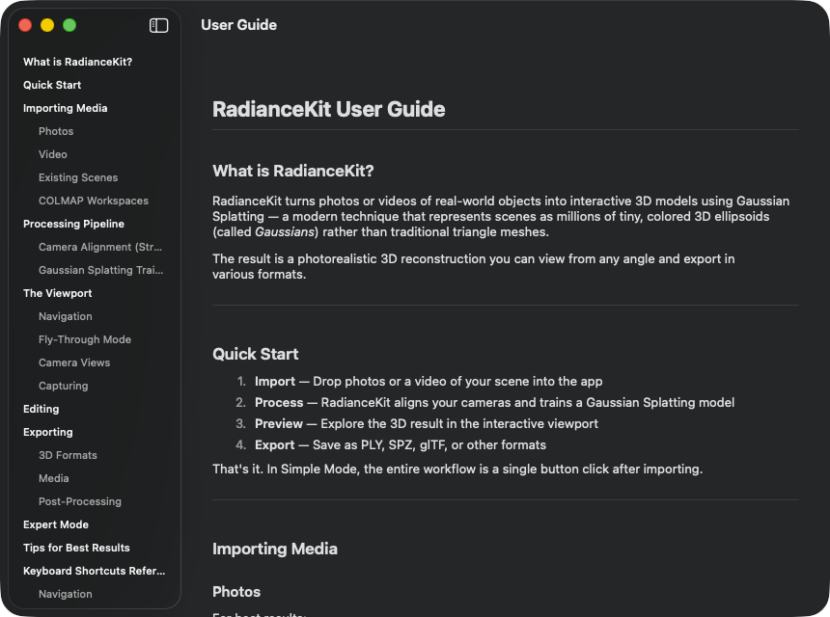Select Importing Media in sidebar
This screenshot has width=830, height=617.
point(65,108)
